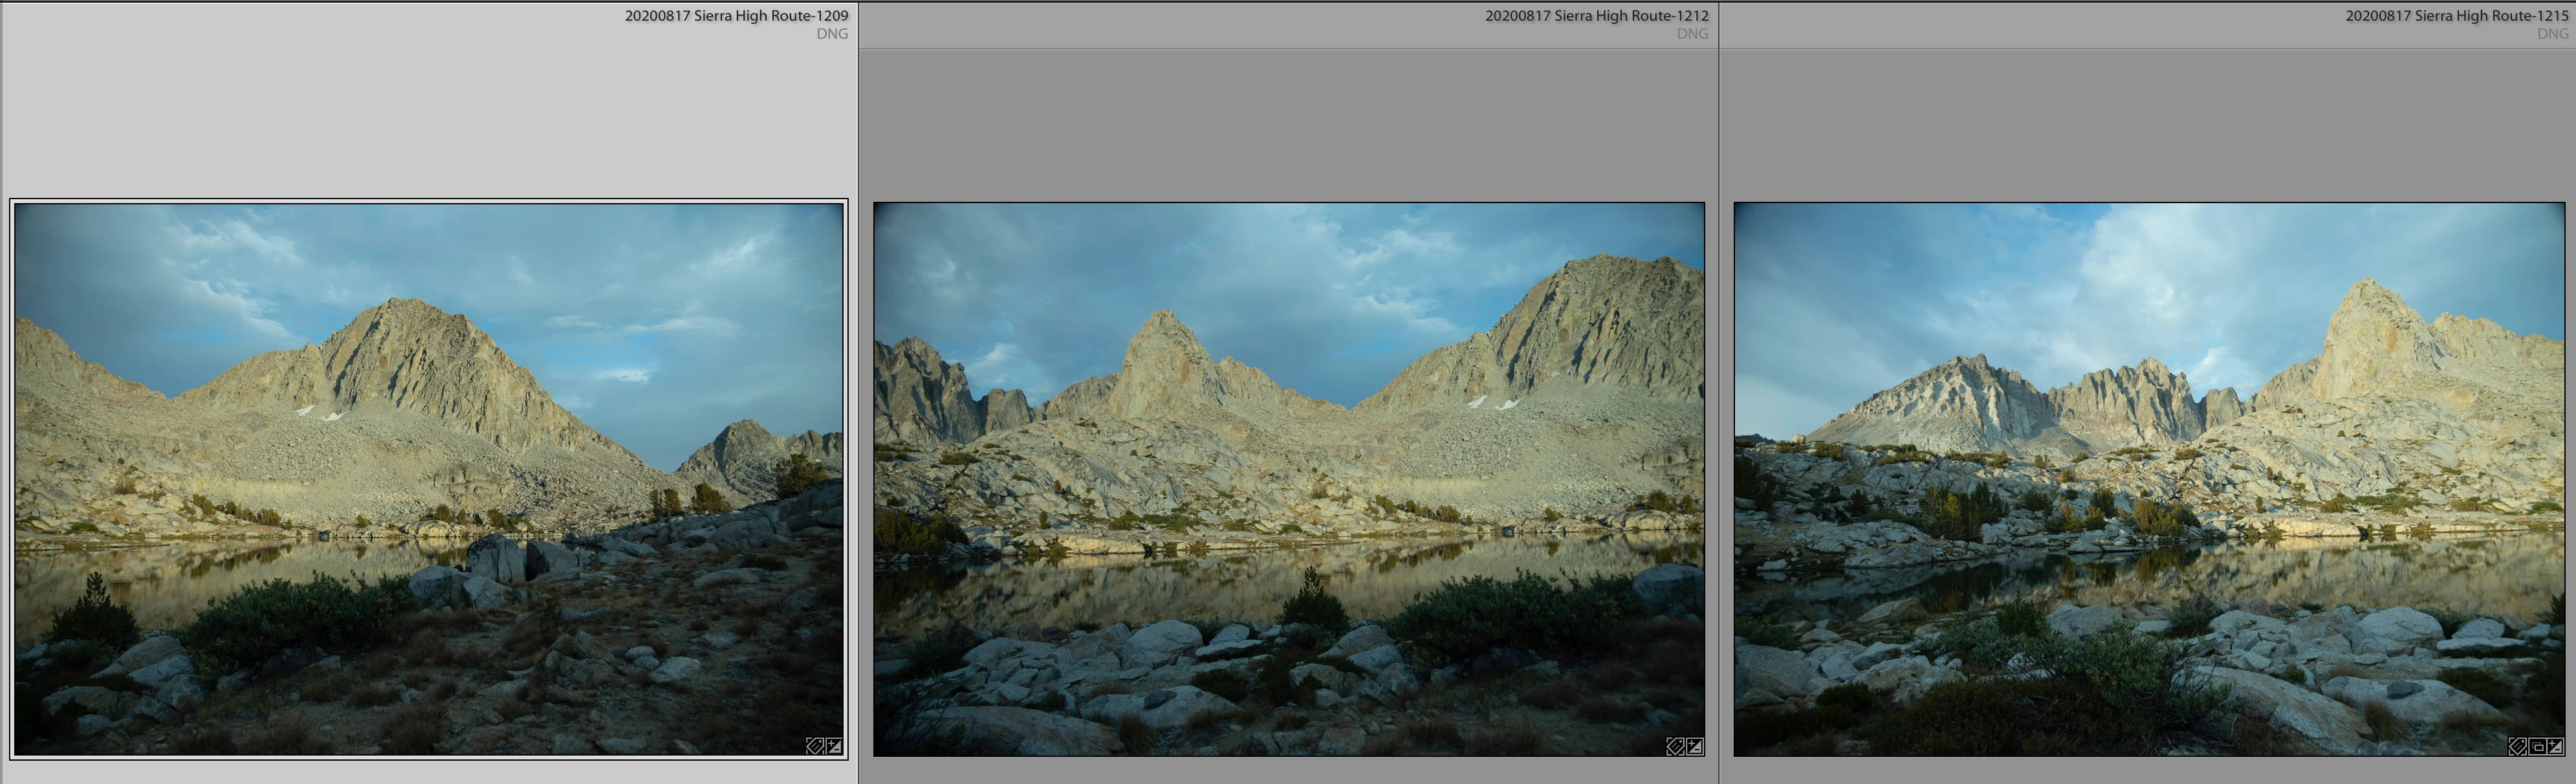Viewport: 2576px width, 784px height.
Task: Click keyword tag badge on photo 1209
Action: (815, 746)
